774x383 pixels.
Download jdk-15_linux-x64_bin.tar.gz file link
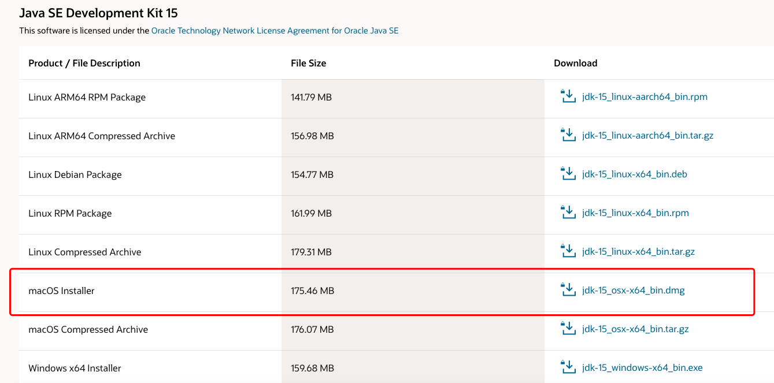coord(639,252)
